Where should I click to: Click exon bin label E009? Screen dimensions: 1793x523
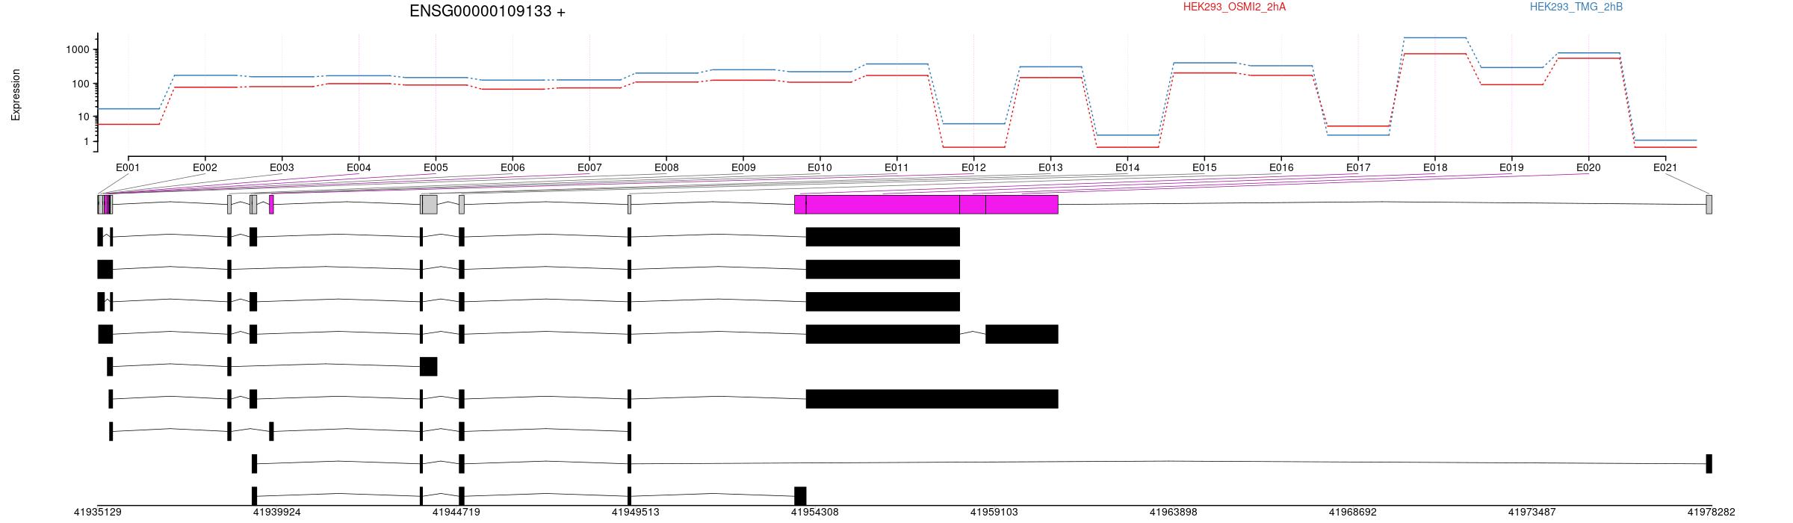[743, 167]
